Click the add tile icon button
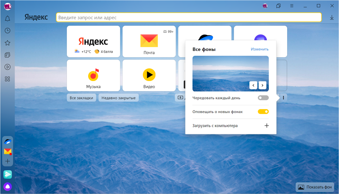Image resolution: width=339 pixels, height=194 pixels. (180, 97)
